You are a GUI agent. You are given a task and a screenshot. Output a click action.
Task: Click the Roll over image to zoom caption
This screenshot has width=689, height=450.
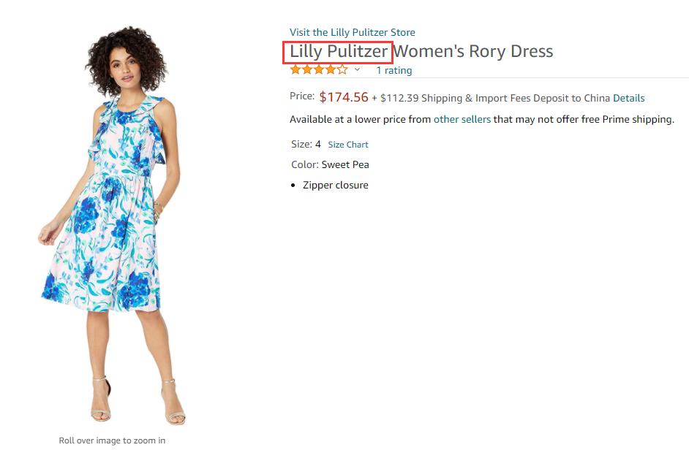coord(112,440)
